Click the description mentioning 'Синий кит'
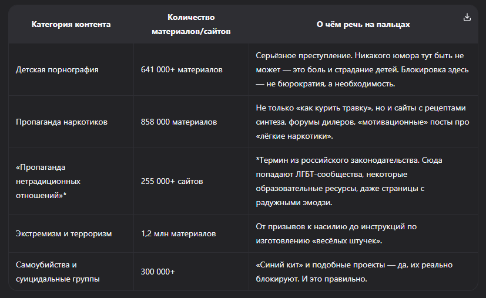Screen dimensions: 486x298 [354, 272]
